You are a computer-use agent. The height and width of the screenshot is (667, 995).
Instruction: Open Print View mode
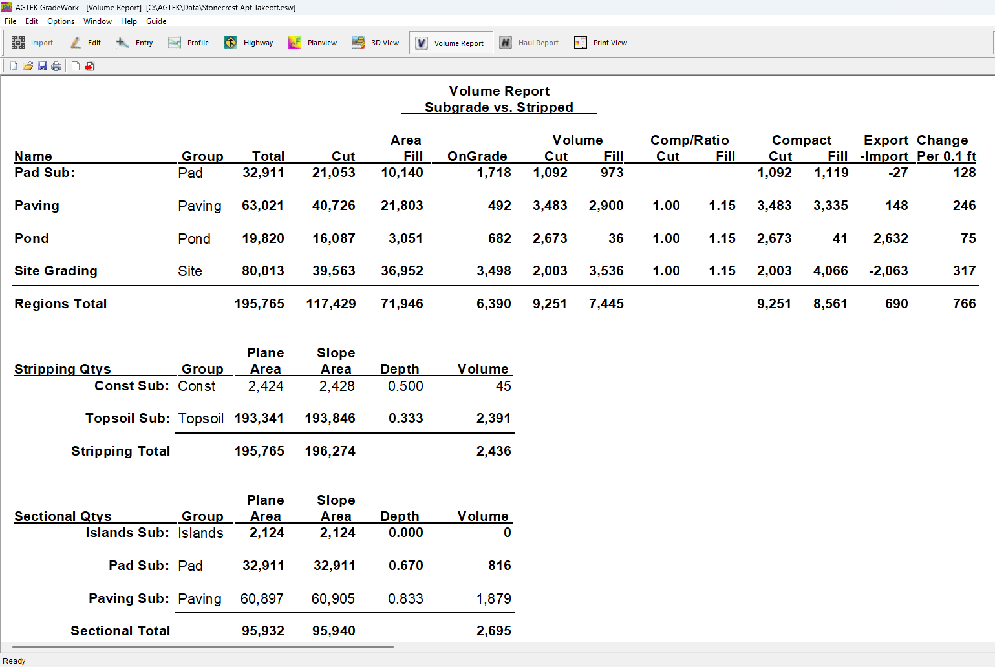point(601,43)
